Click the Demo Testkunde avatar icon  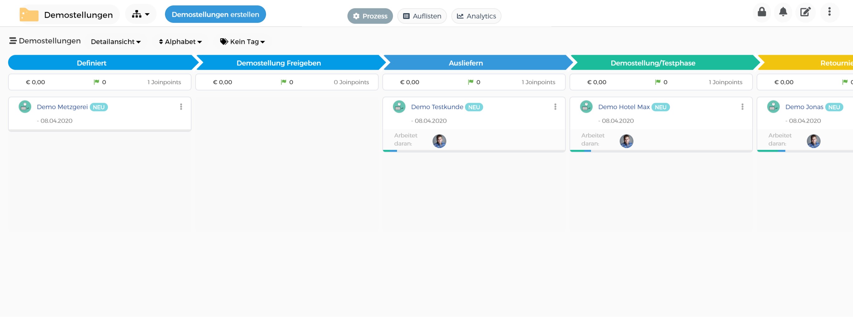pyautogui.click(x=399, y=107)
